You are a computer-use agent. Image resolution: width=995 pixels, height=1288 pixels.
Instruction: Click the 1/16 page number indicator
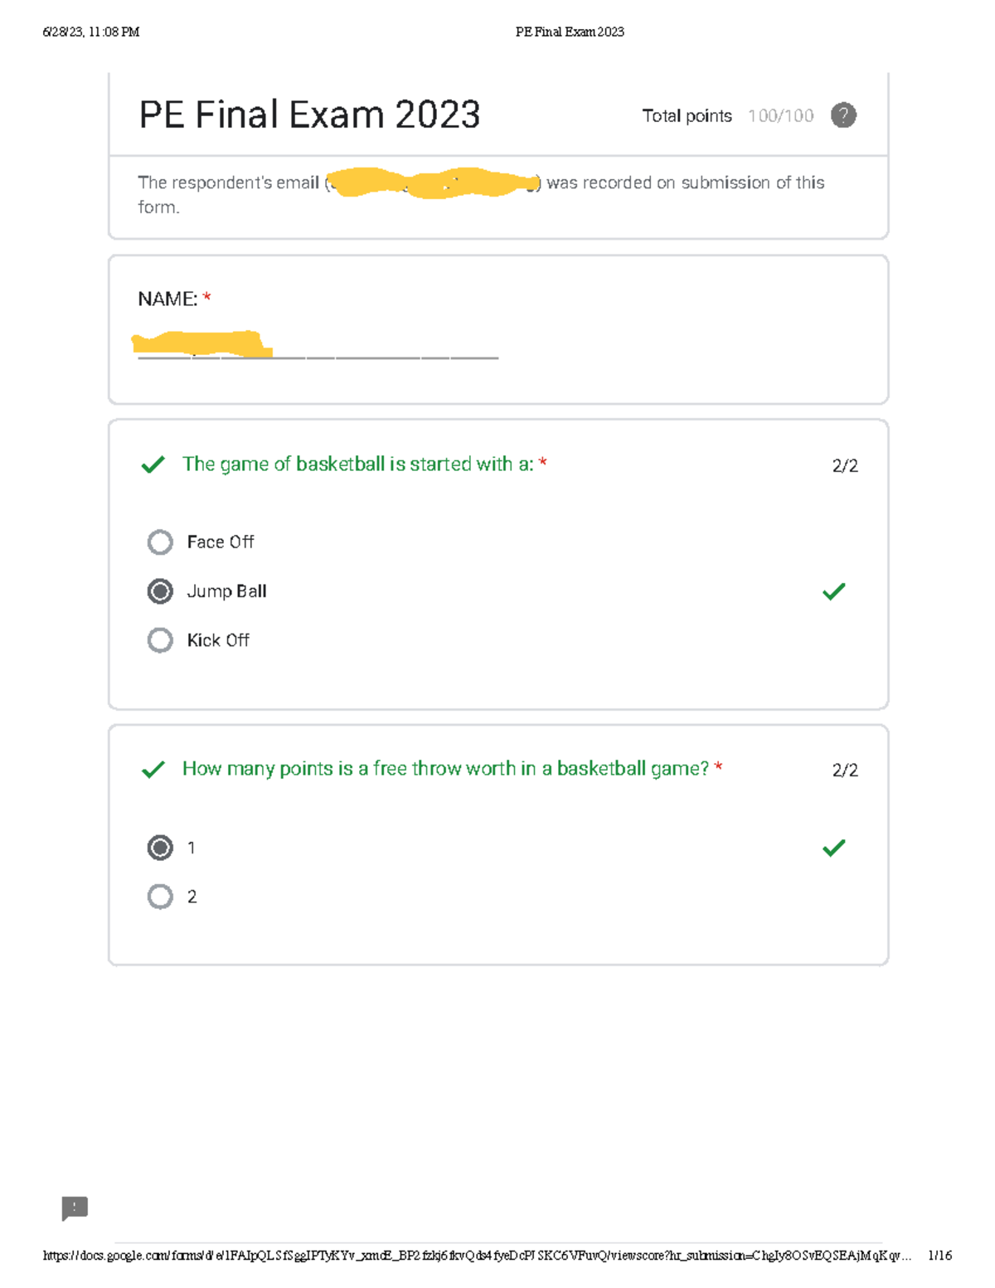click(940, 1256)
